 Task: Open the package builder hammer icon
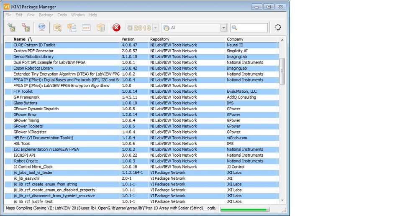pos(57,28)
